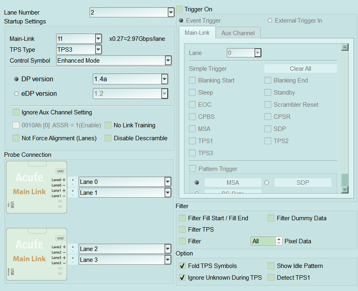358x291 pixels.
Task: Check the SDP simple trigger
Action: click(x=268, y=129)
